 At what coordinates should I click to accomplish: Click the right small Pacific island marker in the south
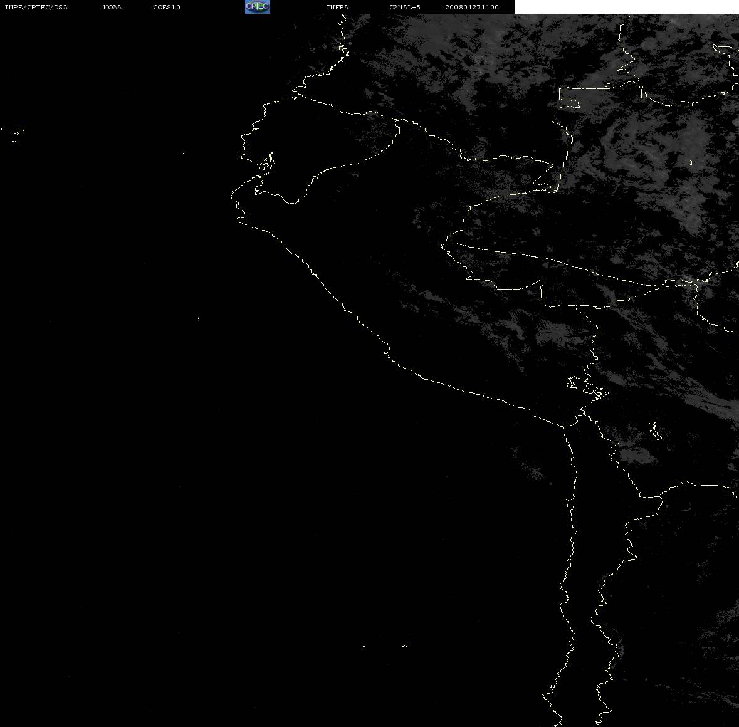[x=405, y=646]
